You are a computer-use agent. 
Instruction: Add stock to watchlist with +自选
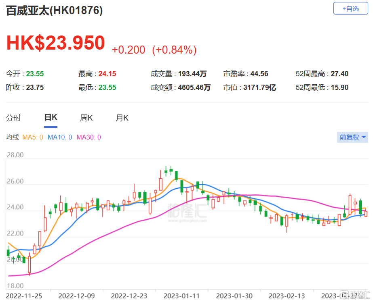pos(350,8)
